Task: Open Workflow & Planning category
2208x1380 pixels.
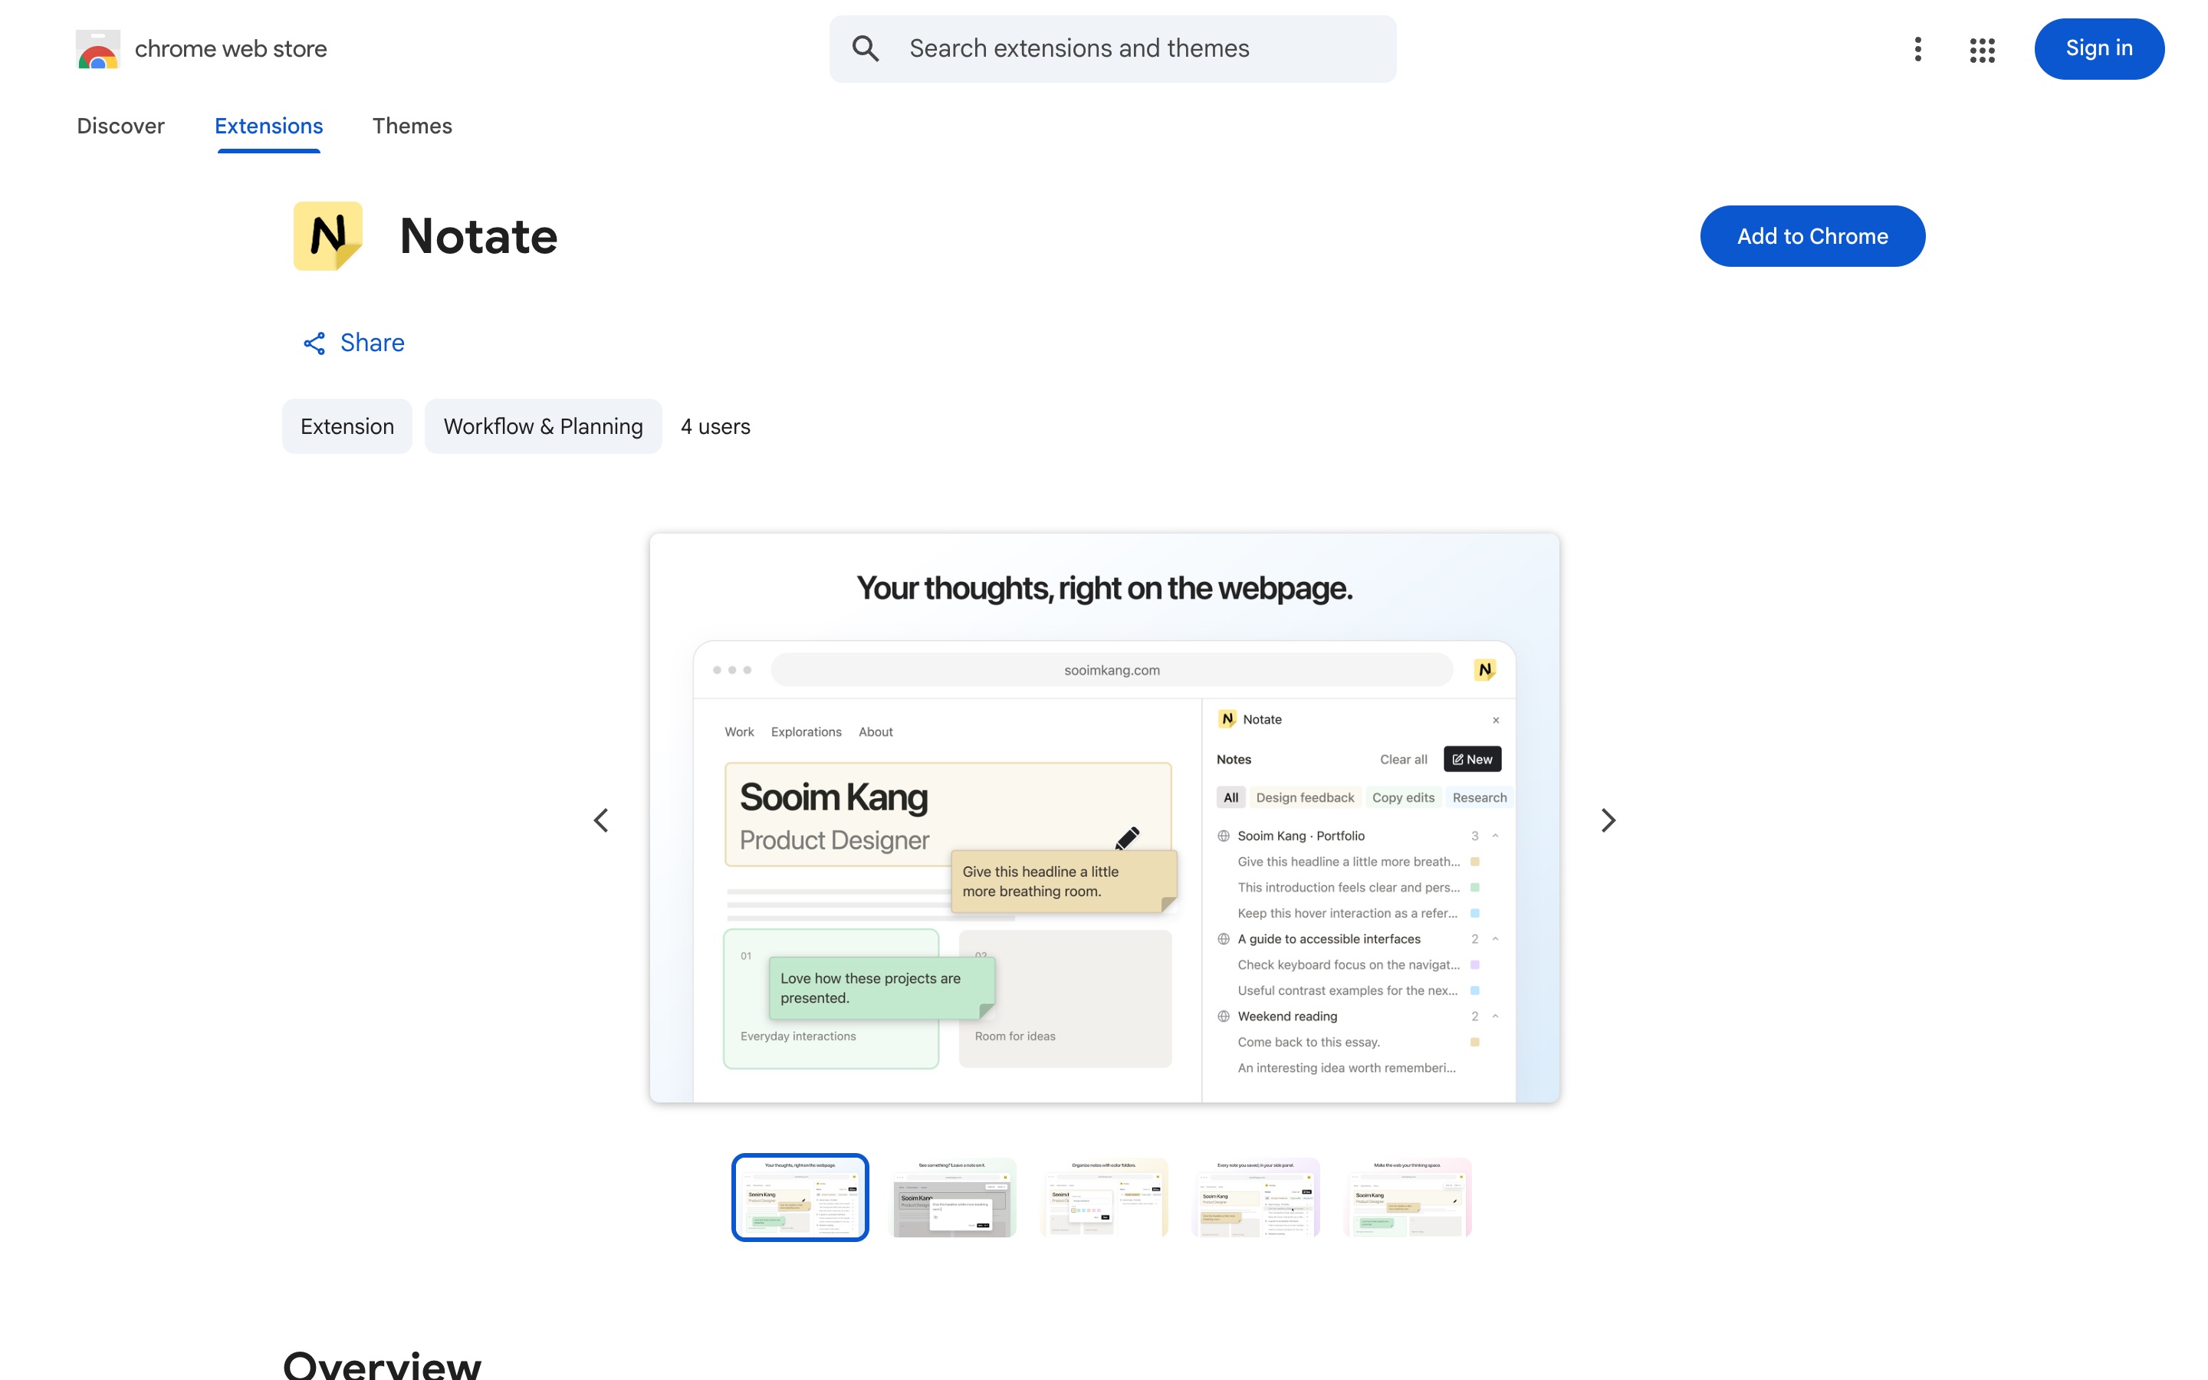Action: 543,426
